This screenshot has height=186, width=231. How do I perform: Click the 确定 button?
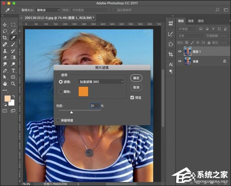coord(136,78)
